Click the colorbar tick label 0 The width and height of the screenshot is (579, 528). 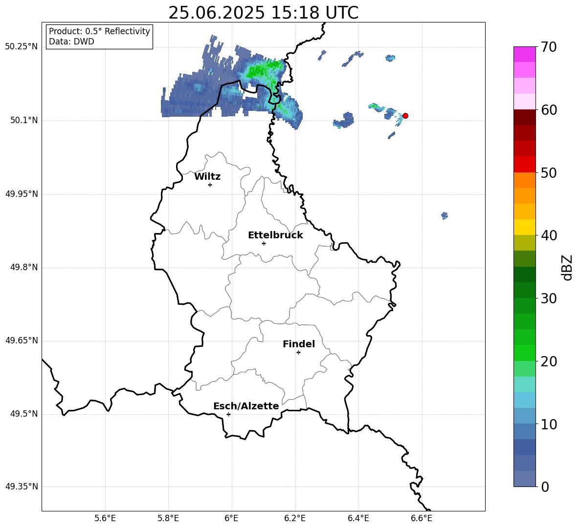tap(545, 486)
